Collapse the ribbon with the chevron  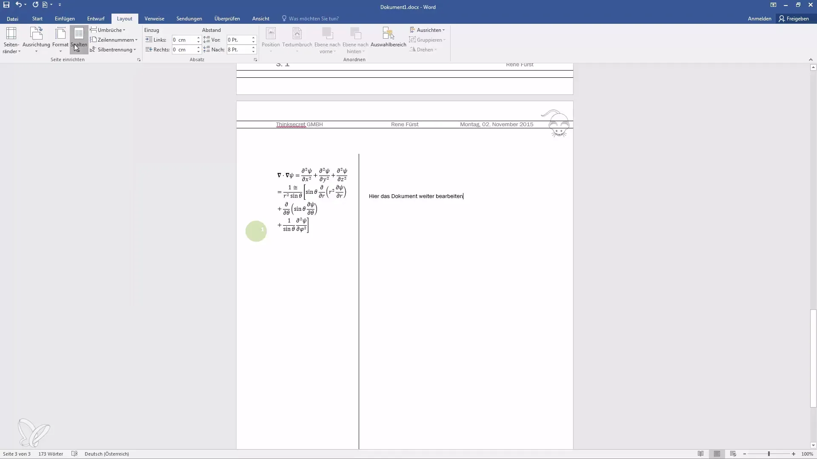pos(810,60)
